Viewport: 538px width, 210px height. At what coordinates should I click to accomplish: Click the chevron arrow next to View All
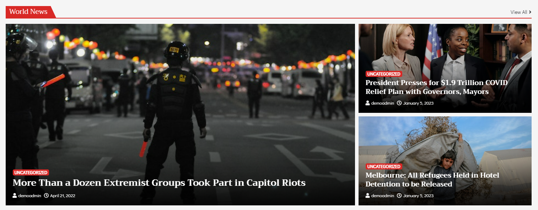[530, 12]
